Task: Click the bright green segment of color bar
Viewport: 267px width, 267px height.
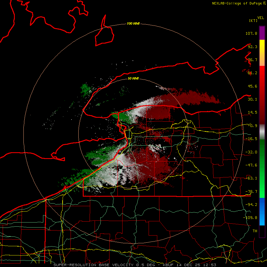Action: [262, 169]
